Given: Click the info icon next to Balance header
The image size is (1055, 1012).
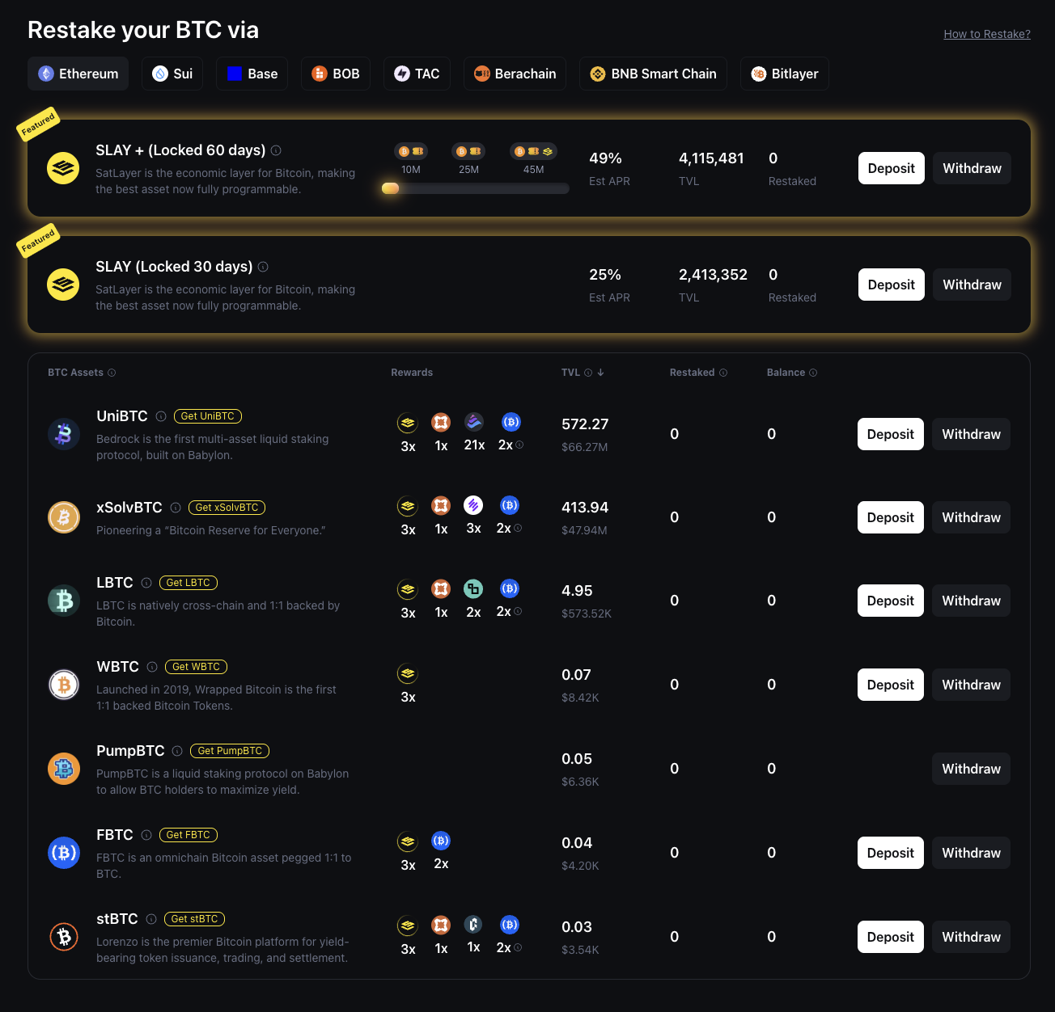Looking at the screenshot, I should [x=813, y=373].
